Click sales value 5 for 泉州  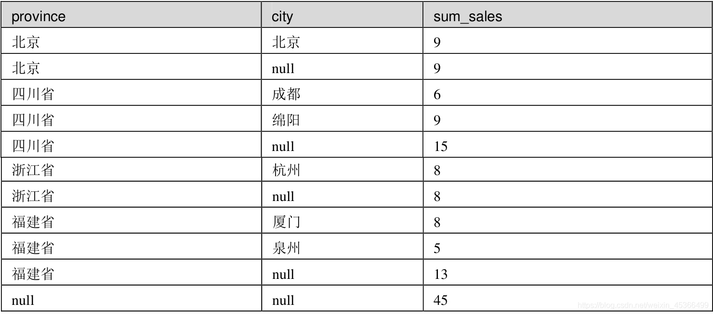(437, 249)
